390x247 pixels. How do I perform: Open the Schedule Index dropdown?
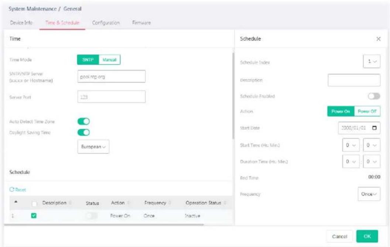tap(372, 61)
